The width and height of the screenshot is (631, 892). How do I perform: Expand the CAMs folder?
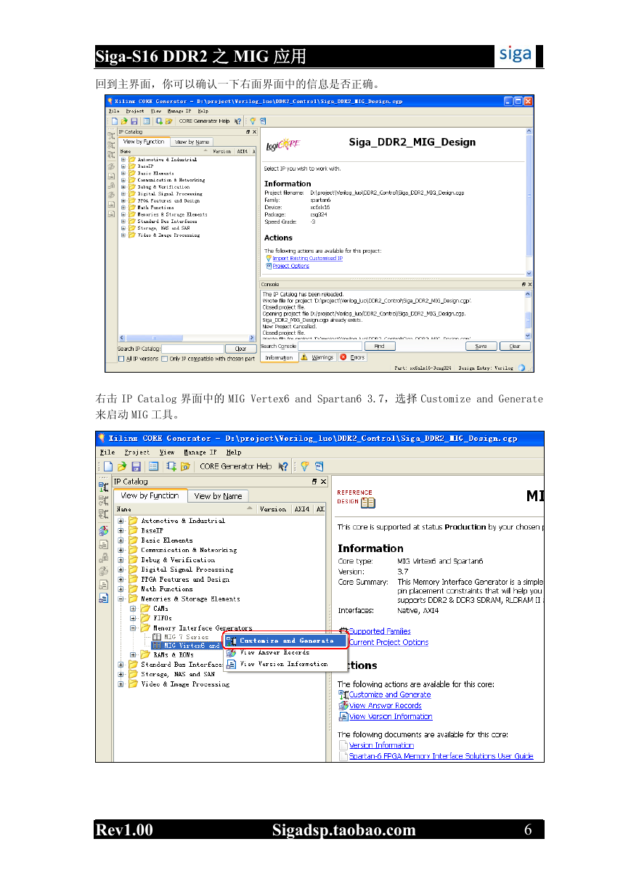coord(134,609)
